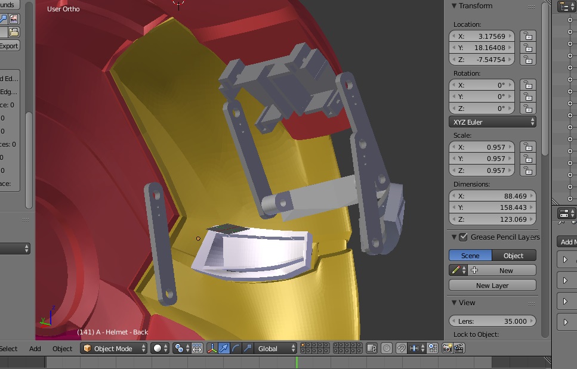Screen dimensions: 577x369
Task: Open the Add menu in viewport header
Action: click(x=35, y=349)
